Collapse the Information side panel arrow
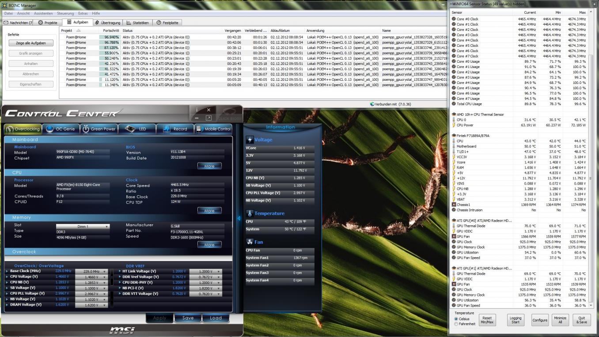Screen dimensions: 599x337 [239, 218]
